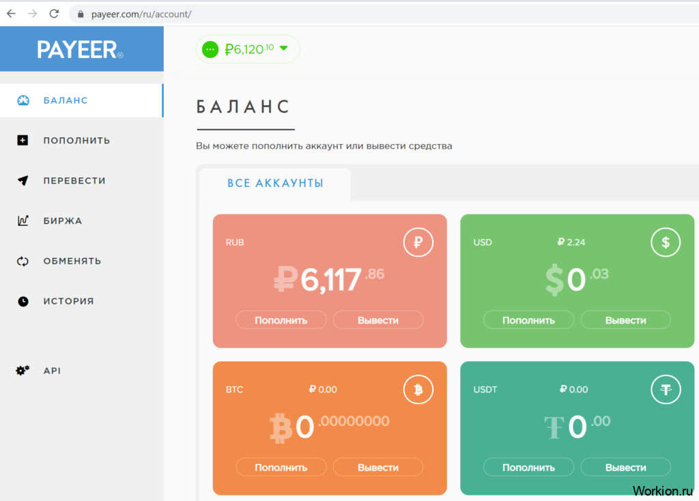Open the Биржа exchange section
This screenshot has width=699, height=501.
pyautogui.click(x=62, y=221)
